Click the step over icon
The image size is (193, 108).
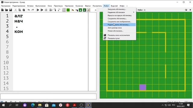tap(51, 10)
